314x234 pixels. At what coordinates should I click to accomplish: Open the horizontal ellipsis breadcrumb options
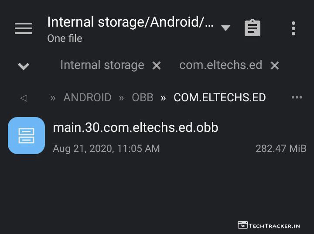[x=297, y=97]
